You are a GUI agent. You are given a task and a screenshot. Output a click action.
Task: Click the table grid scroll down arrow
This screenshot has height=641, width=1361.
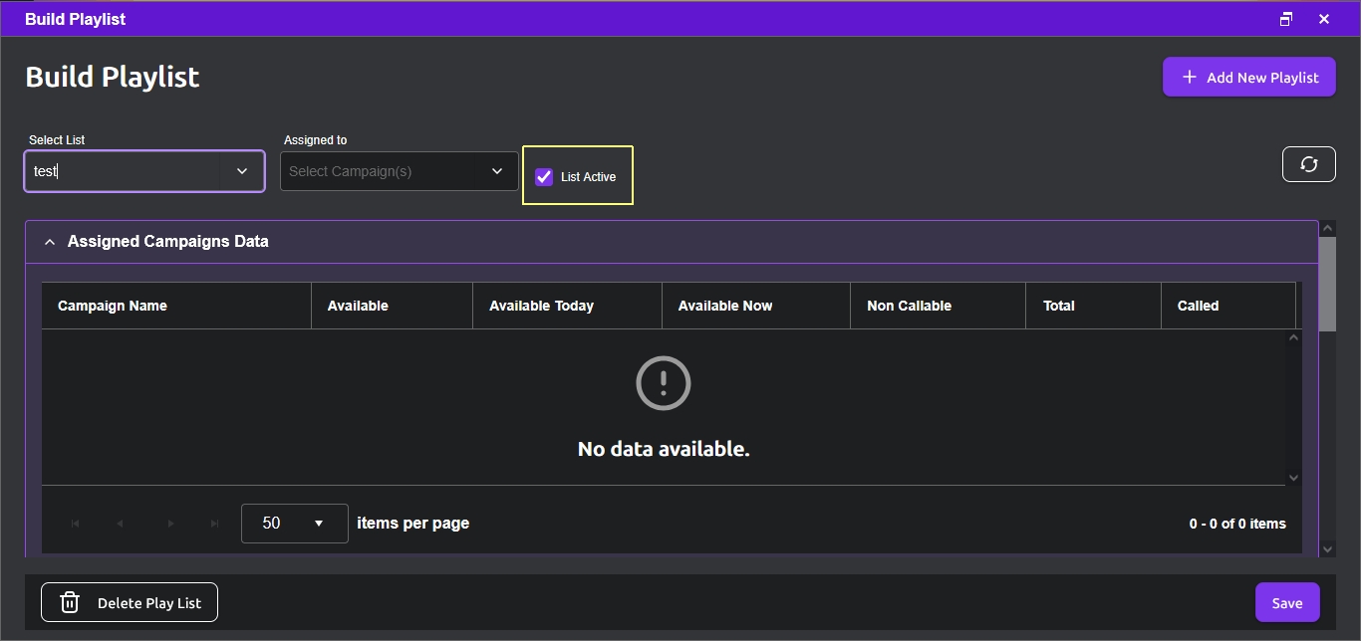coord(1293,478)
